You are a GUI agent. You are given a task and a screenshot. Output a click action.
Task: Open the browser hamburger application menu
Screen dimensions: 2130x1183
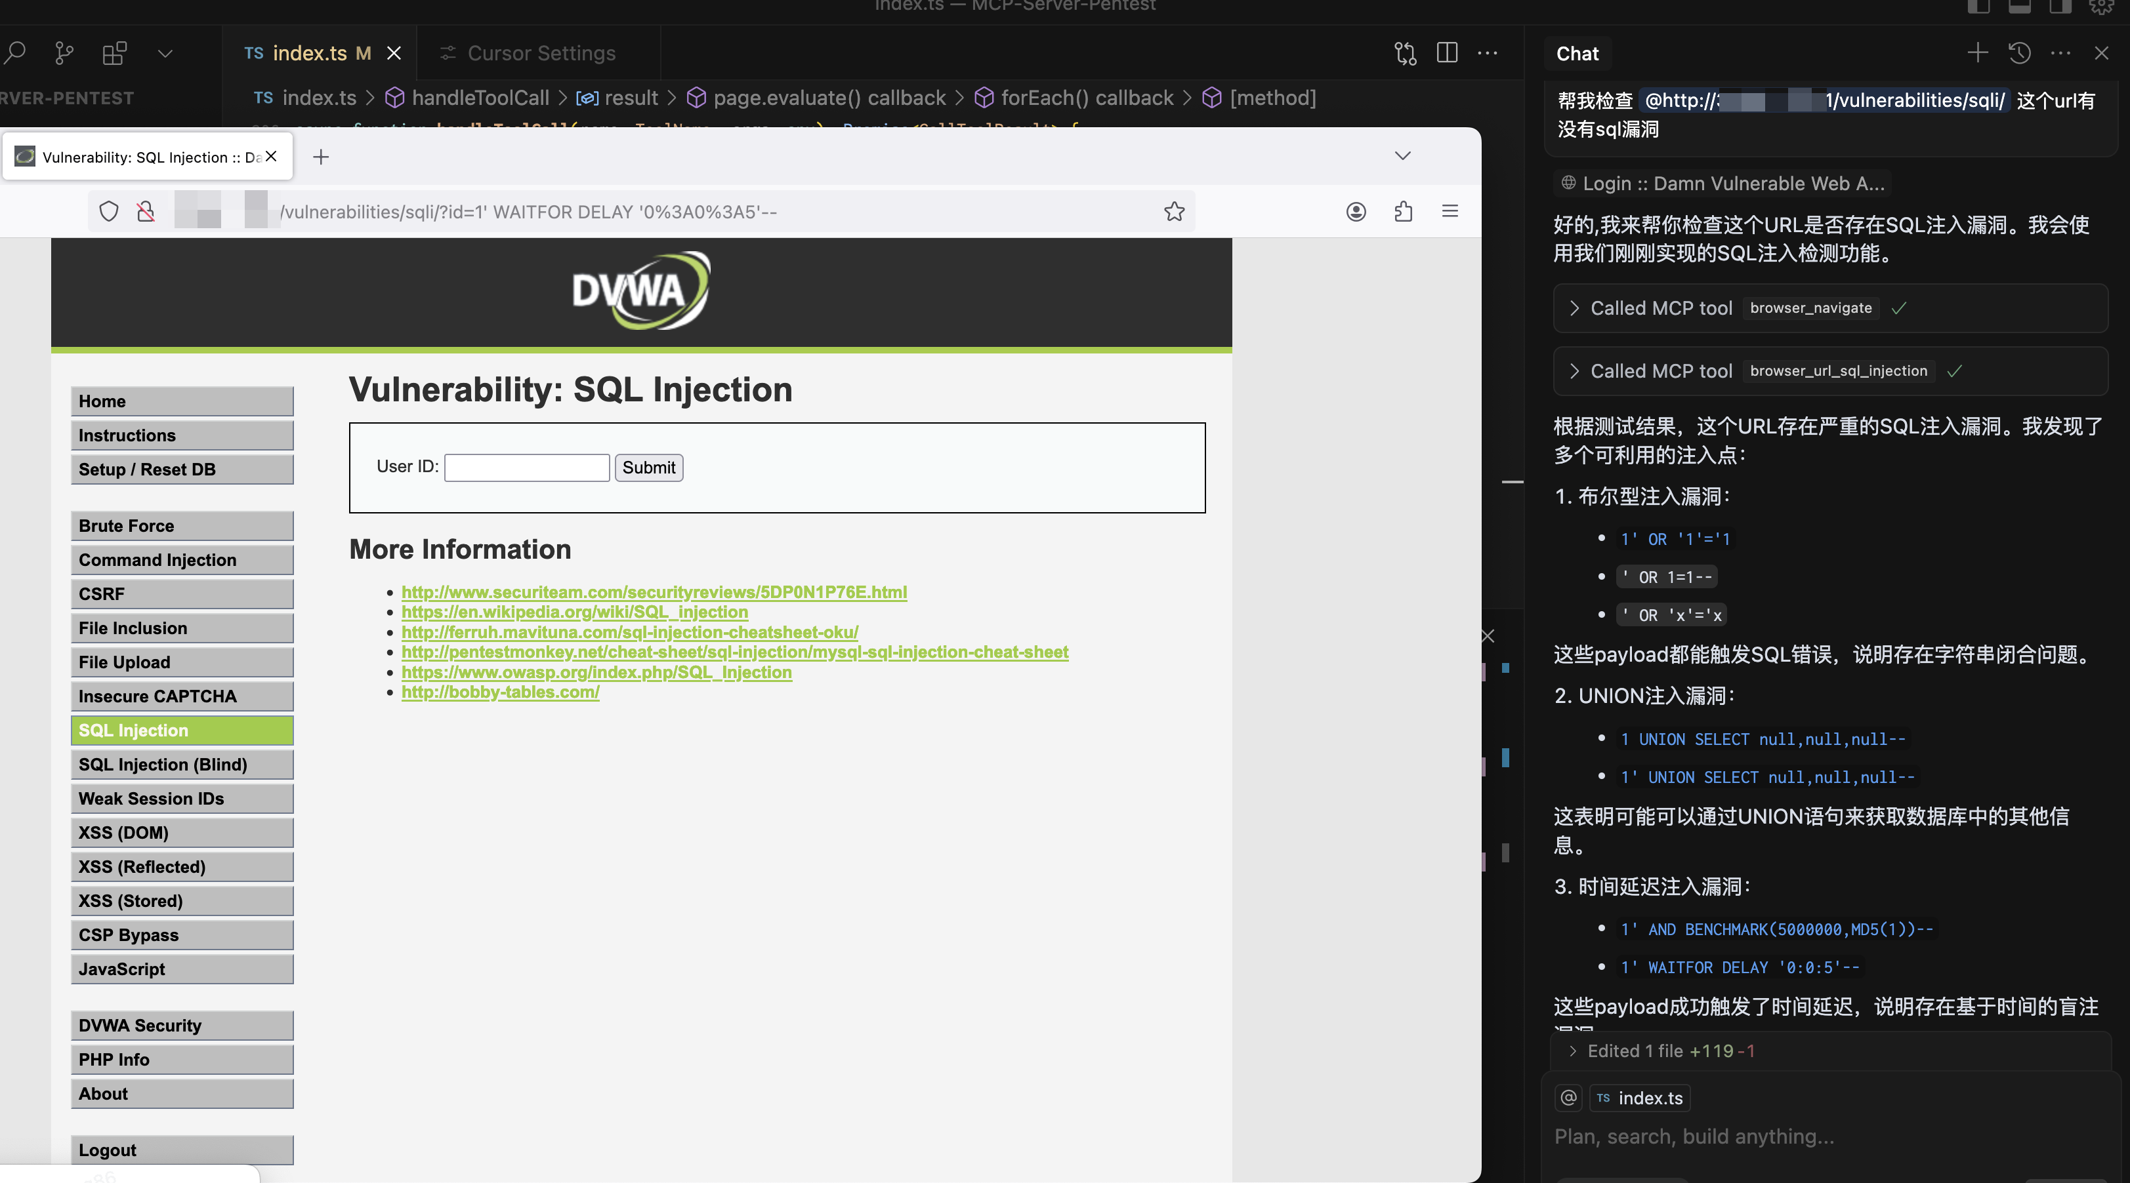[1450, 212]
